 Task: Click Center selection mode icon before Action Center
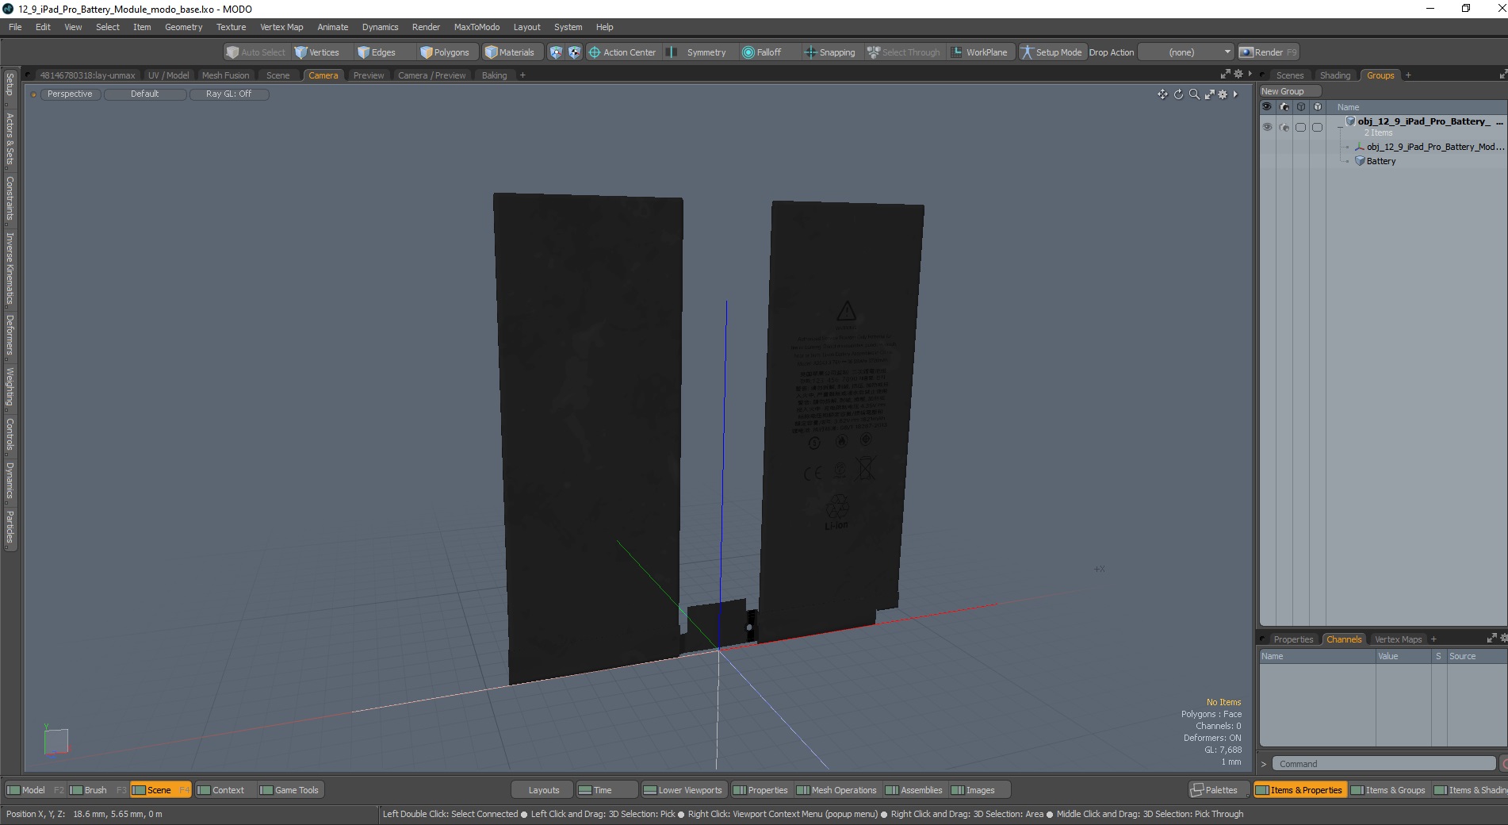575,52
